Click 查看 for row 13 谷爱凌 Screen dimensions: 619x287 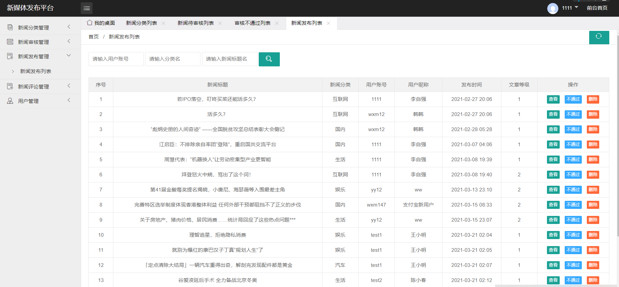[553, 280]
